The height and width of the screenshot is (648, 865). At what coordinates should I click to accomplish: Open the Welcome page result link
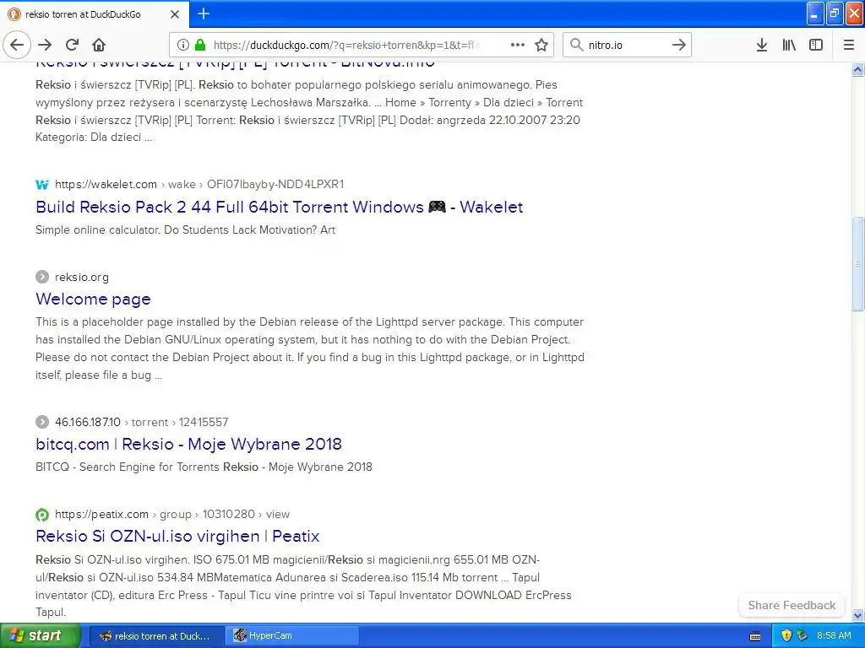pyautogui.click(x=93, y=300)
